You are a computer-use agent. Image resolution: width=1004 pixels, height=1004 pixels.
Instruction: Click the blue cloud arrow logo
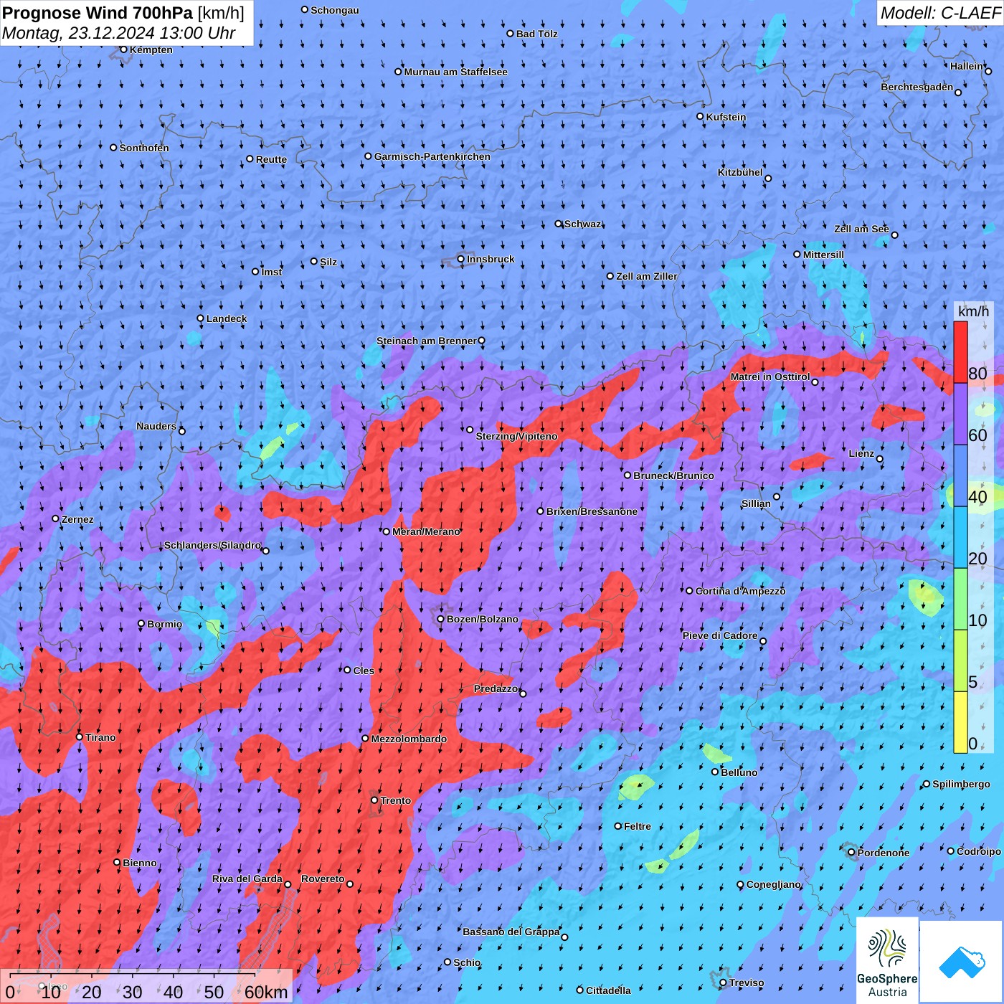pyautogui.click(x=962, y=962)
